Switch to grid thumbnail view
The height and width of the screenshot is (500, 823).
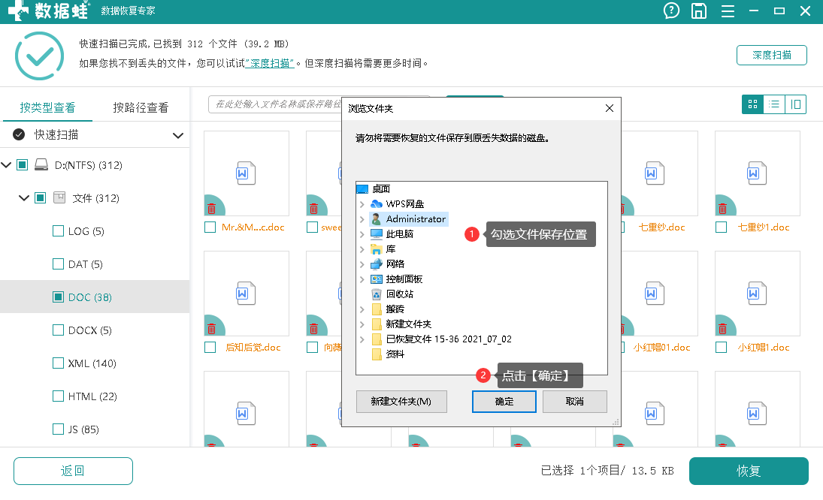pyautogui.click(x=752, y=104)
